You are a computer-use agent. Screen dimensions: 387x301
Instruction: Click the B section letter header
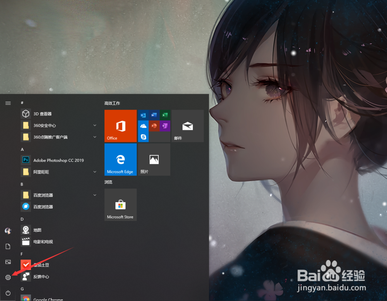coord(22,184)
